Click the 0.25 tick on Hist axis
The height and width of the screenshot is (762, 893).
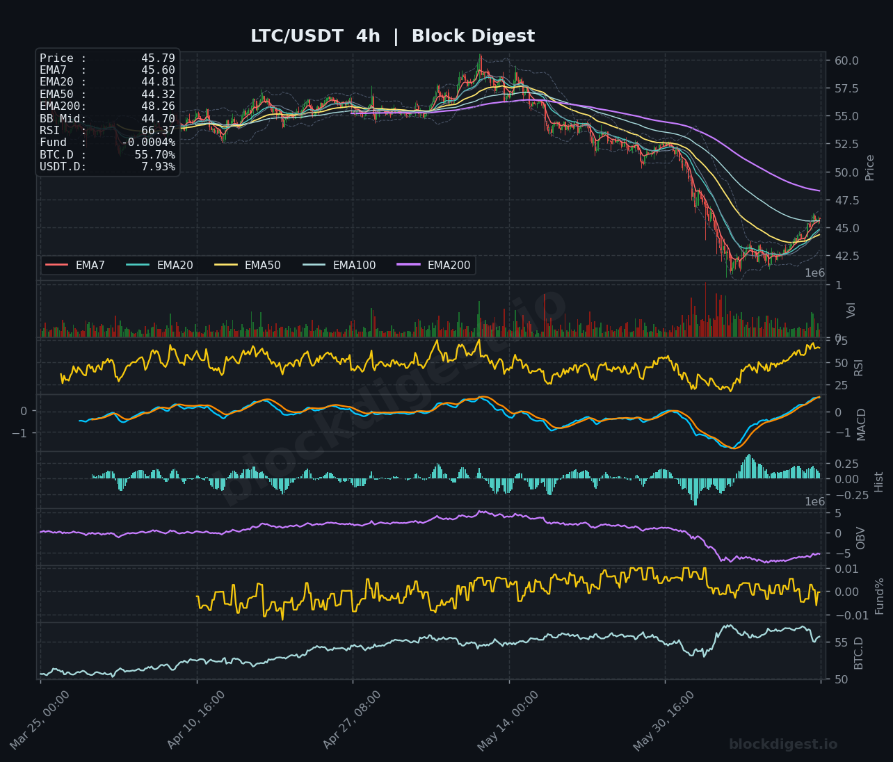(846, 464)
